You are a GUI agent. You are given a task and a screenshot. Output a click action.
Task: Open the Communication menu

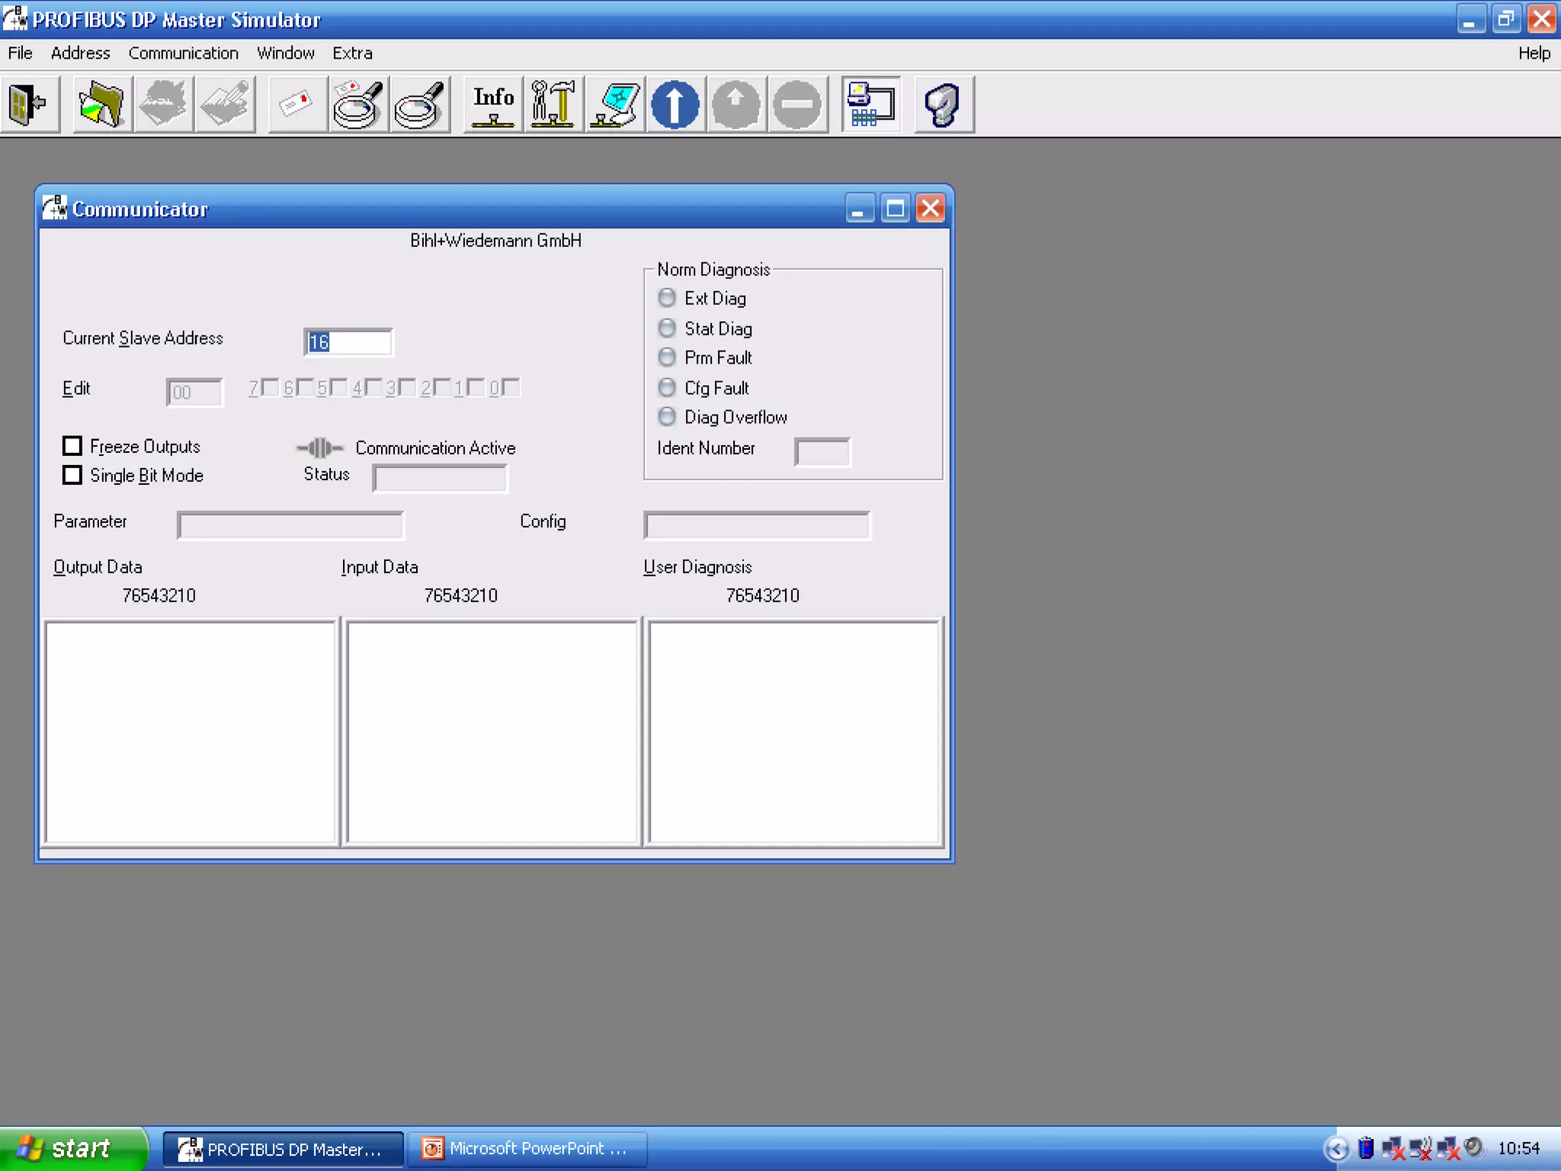coord(183,53)
